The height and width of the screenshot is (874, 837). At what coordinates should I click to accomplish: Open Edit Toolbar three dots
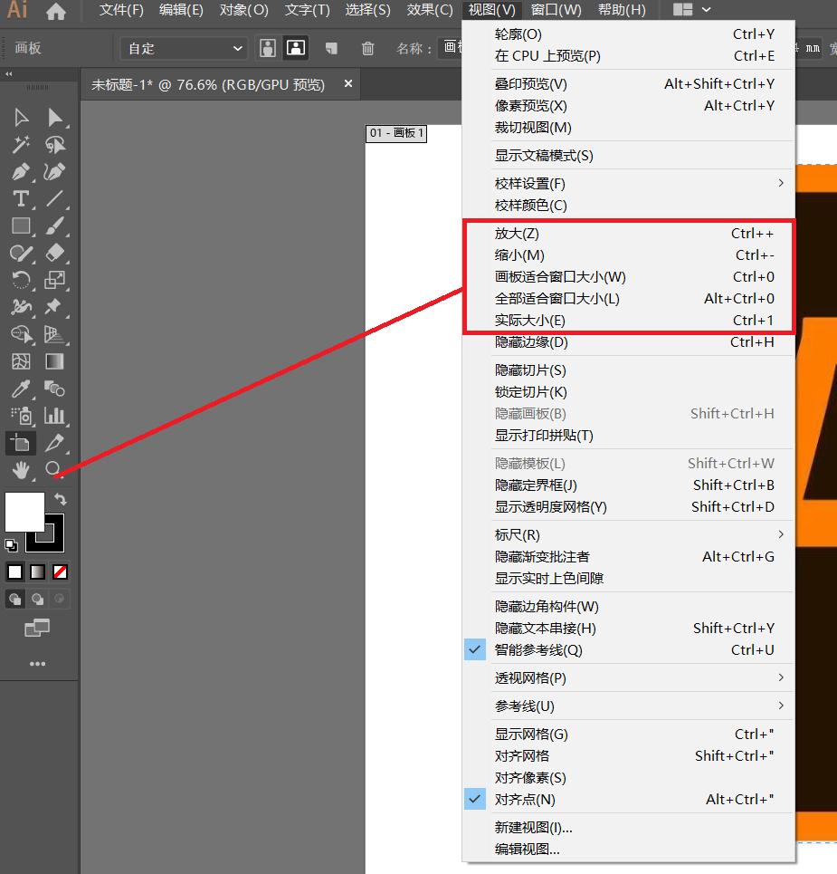pyautogui.click(x=37, y=664)
